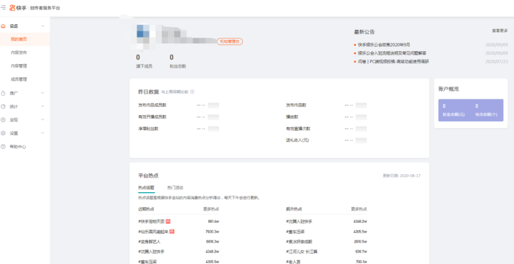Select the 推广 sidebar label
The width and height of the screenshot is (514, 264).
[14, 93]
